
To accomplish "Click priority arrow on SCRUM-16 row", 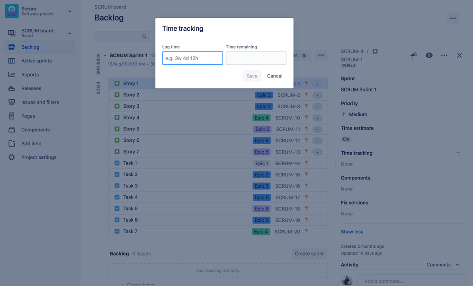I will (x=306, y=186).
